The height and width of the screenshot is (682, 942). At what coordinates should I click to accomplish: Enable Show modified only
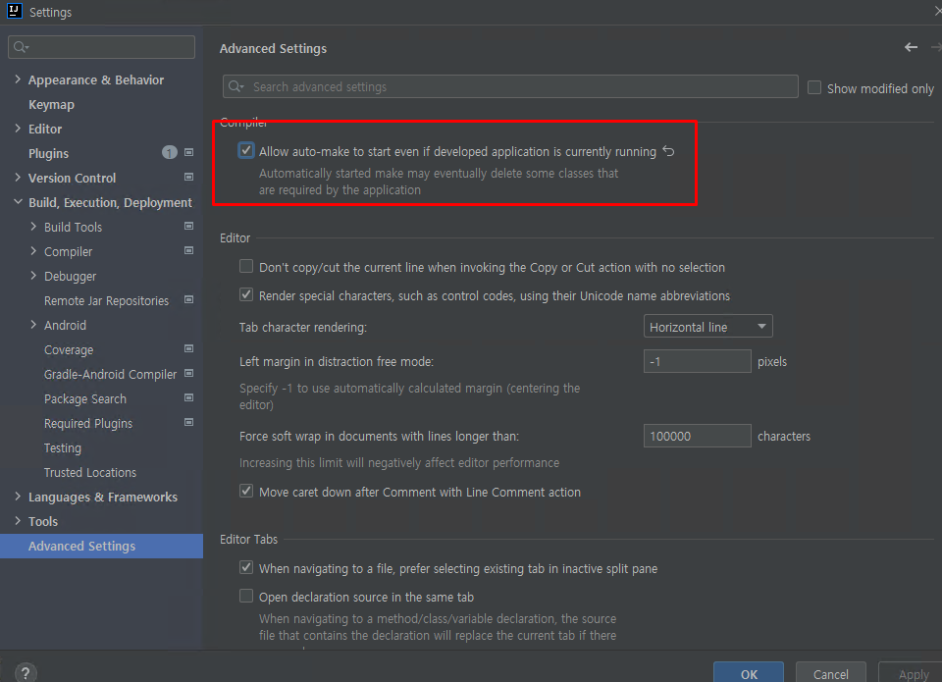[813, 87]
